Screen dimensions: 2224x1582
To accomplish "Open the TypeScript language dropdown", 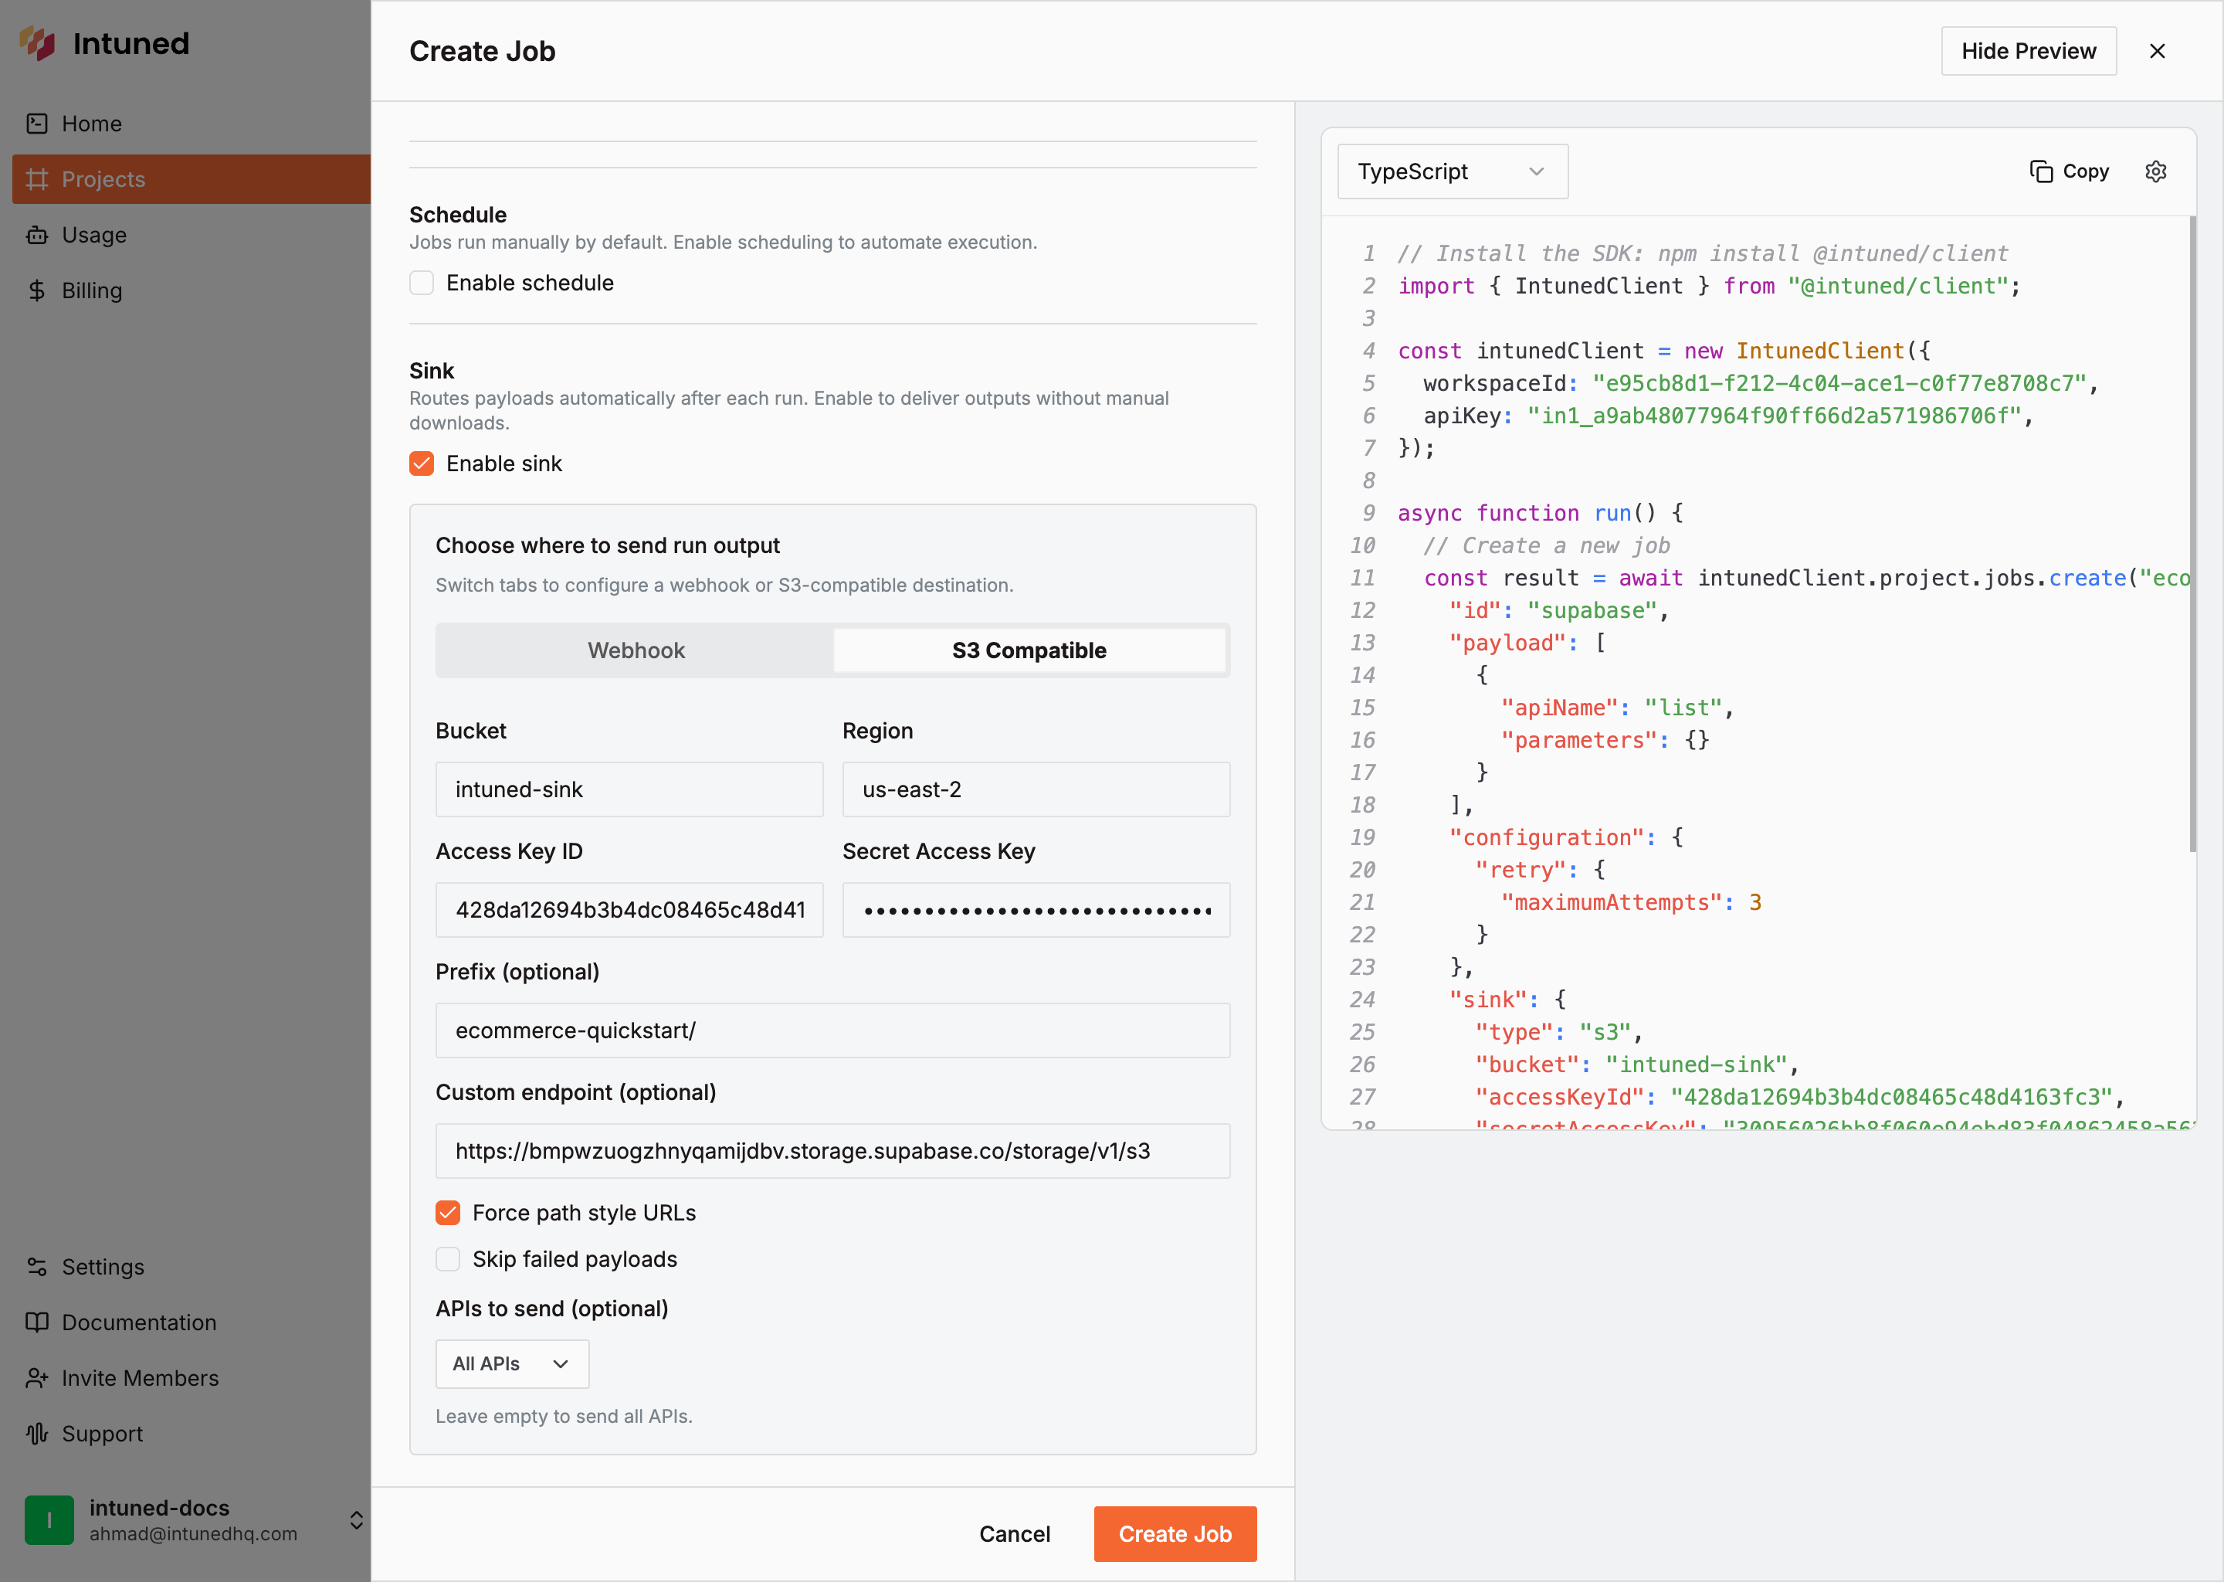I will tap(1453, 171).
